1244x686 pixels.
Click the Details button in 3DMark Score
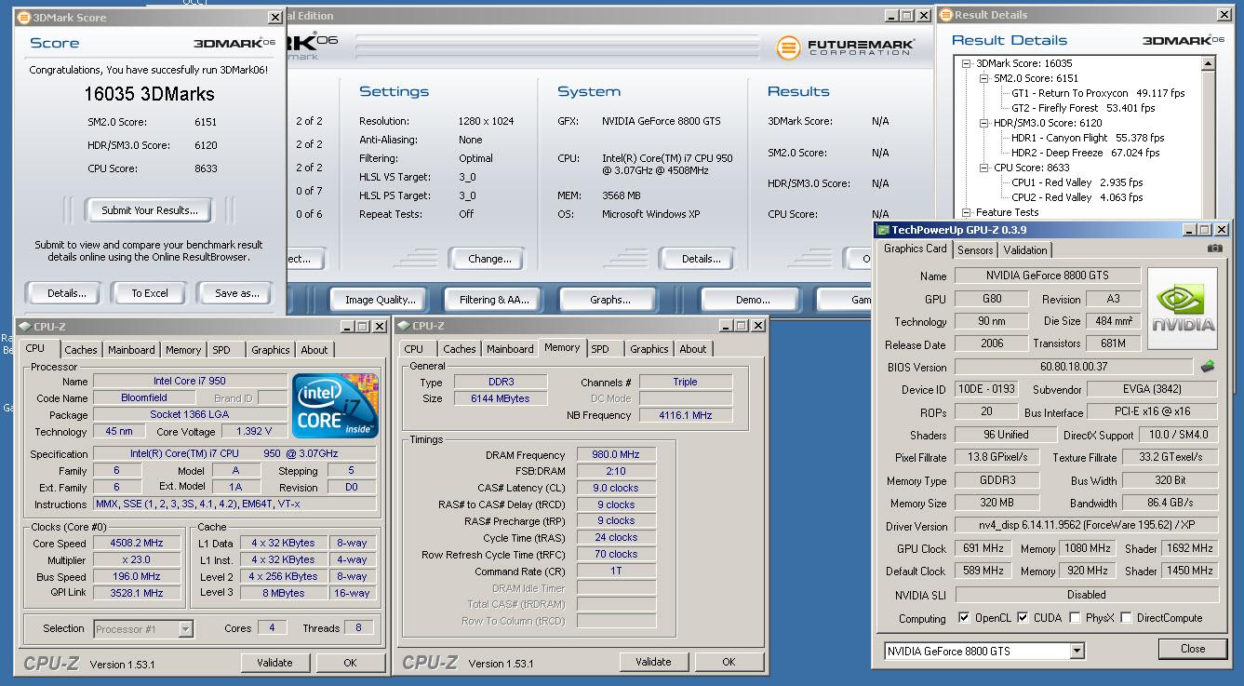[x=67, y=293]
